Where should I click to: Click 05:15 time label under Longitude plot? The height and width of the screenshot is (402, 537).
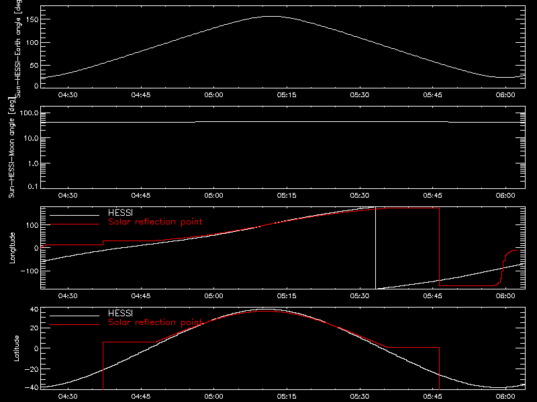287,296
